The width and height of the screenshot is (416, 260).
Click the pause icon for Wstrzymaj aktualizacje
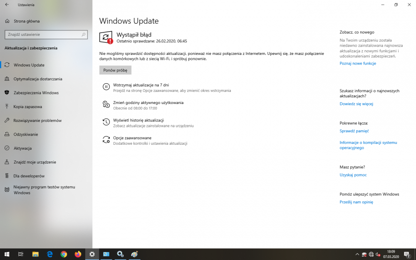tap(106, 87)
